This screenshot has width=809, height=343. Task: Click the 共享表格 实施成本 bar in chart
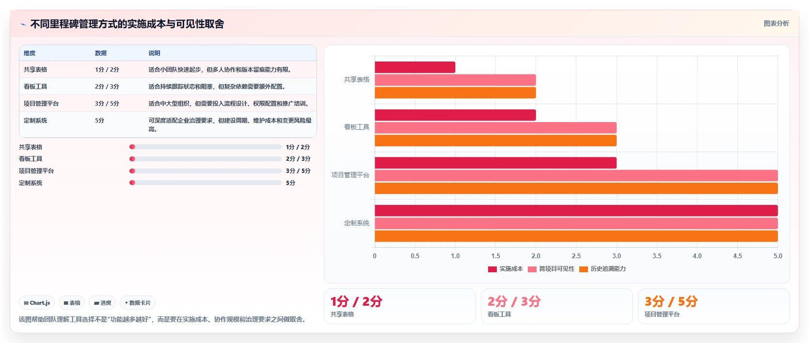[x=415, y=67]
